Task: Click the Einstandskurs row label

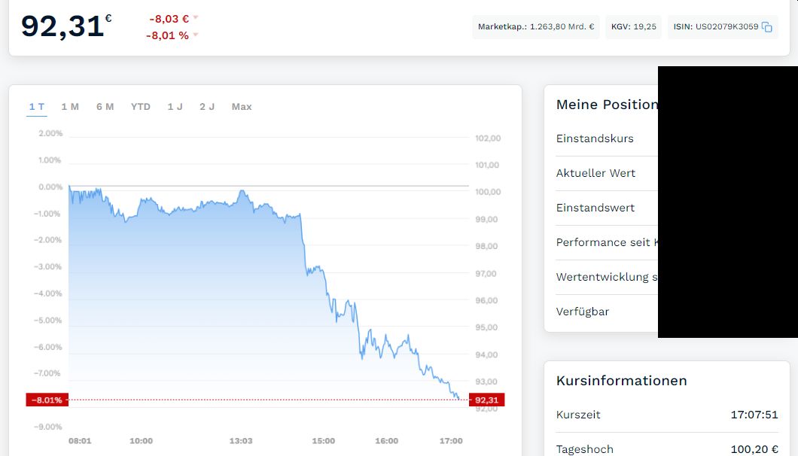Action: click(x=595, y=138)
